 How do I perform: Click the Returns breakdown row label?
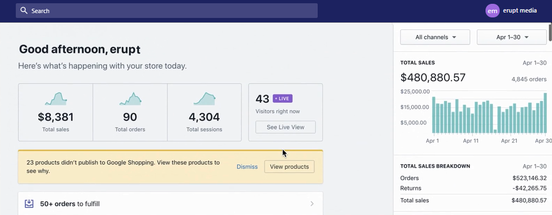[411, 188]
